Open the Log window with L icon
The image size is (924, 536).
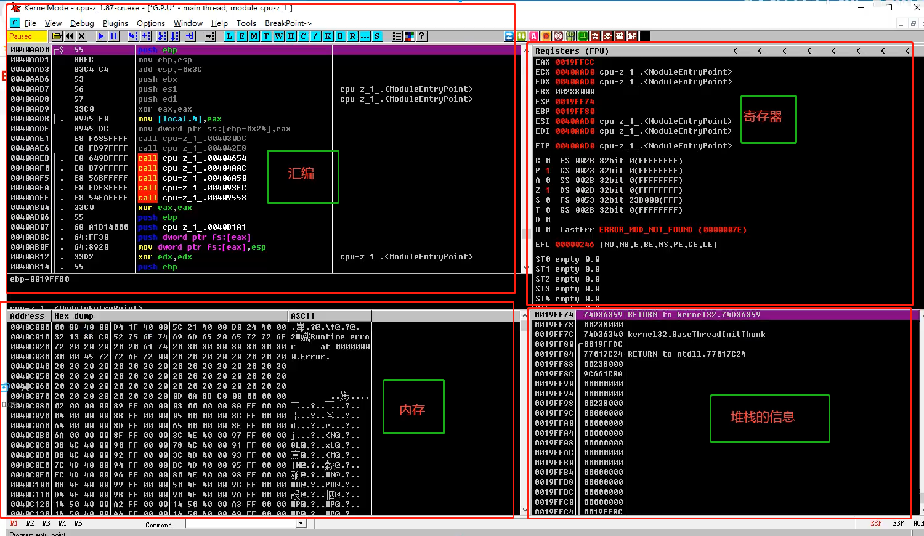pos(229,36)
